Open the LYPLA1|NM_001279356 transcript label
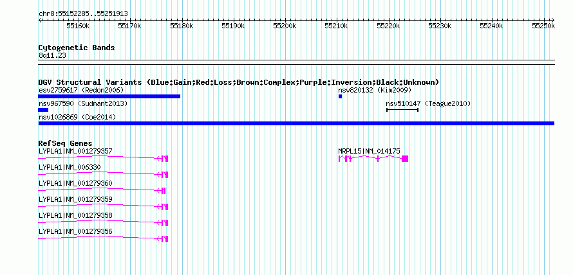Screen dimensions: 573x275 tap(75, 231)
